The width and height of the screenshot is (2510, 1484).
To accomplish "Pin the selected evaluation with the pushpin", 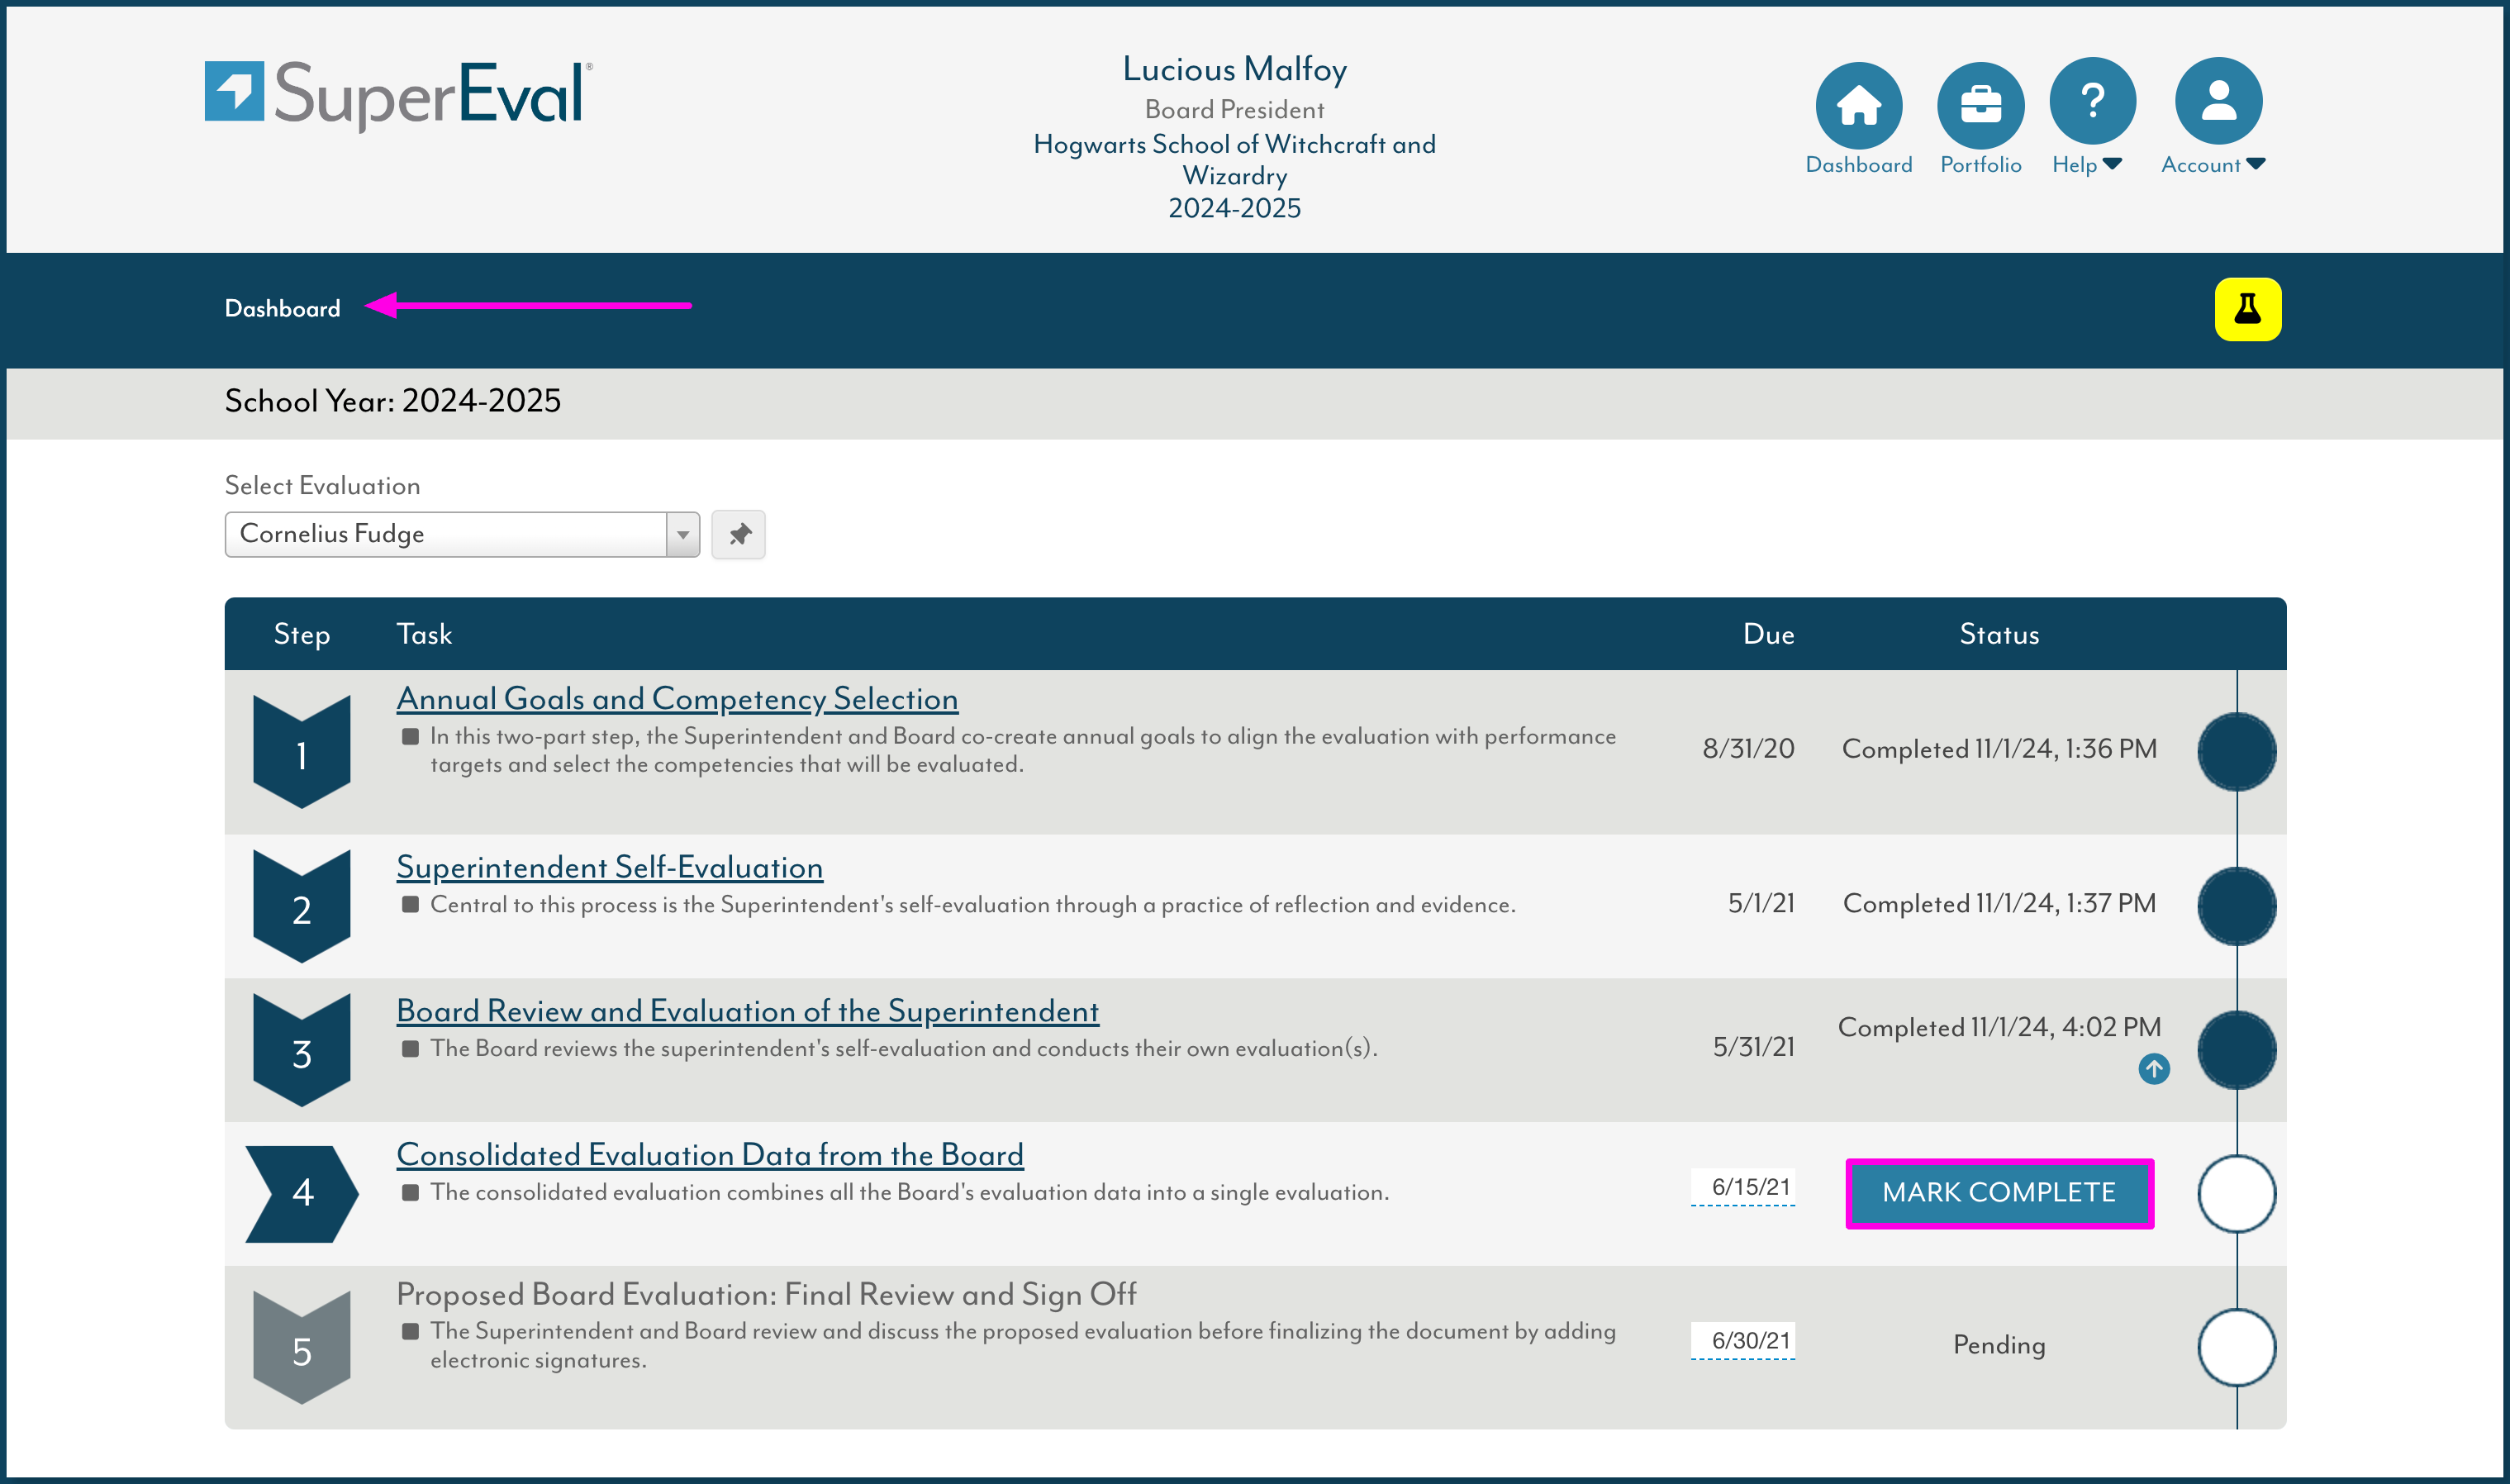I will click(739, 534).
